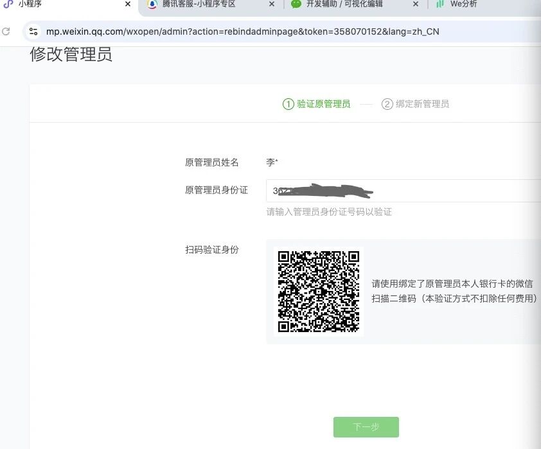541x449 pixels.
Task: Click the browser reload icon
Action: (x=6, y=31)
